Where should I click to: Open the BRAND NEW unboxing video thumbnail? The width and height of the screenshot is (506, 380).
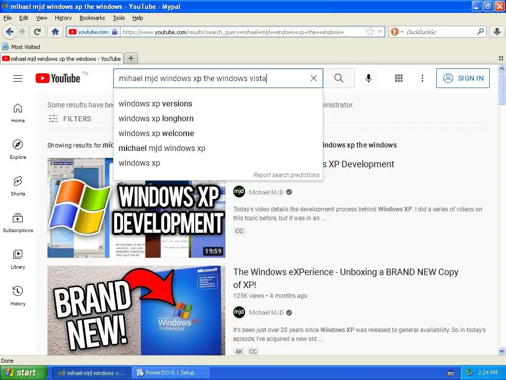[x=136, y=311]
